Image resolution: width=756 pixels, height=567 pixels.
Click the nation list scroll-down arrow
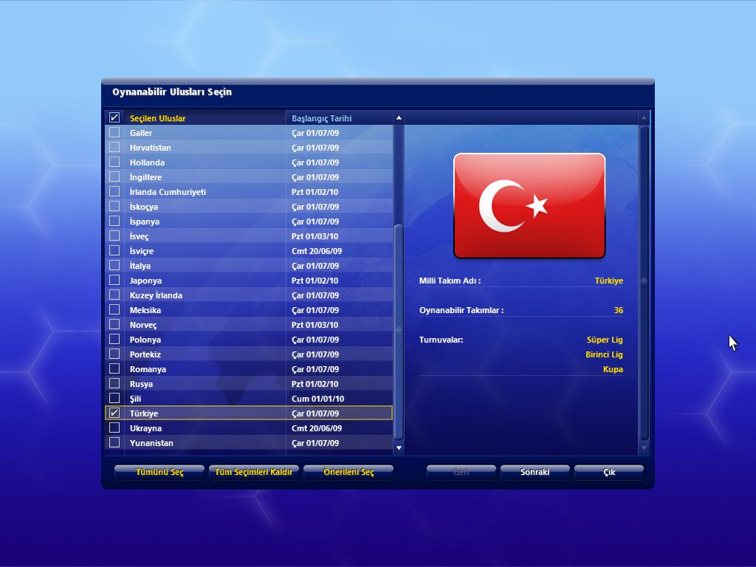point(399,448)
